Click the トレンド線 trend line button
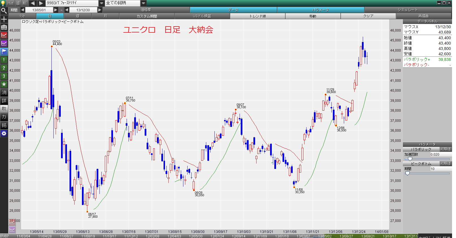The height and width of the screenshot is (238, 456). 258,16
